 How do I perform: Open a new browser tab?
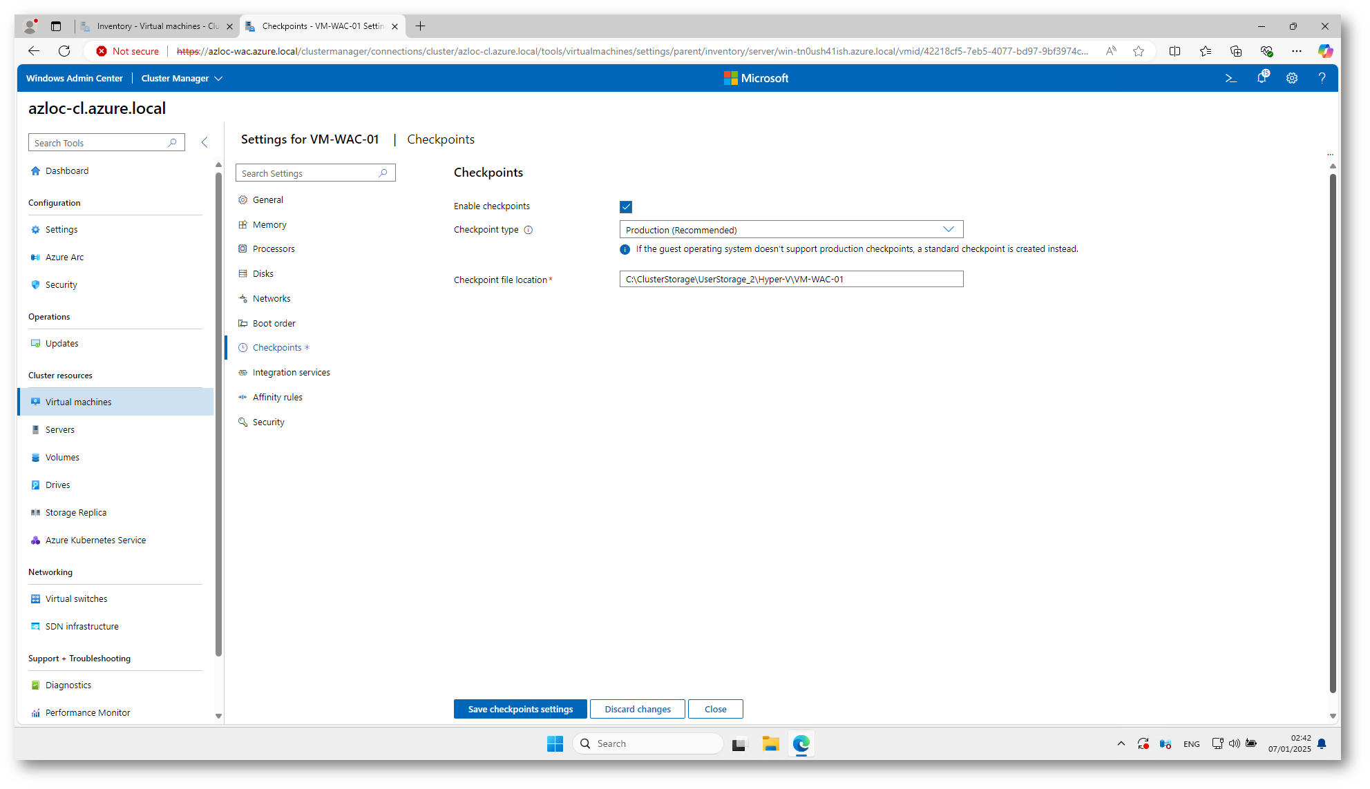coord(420,26)
